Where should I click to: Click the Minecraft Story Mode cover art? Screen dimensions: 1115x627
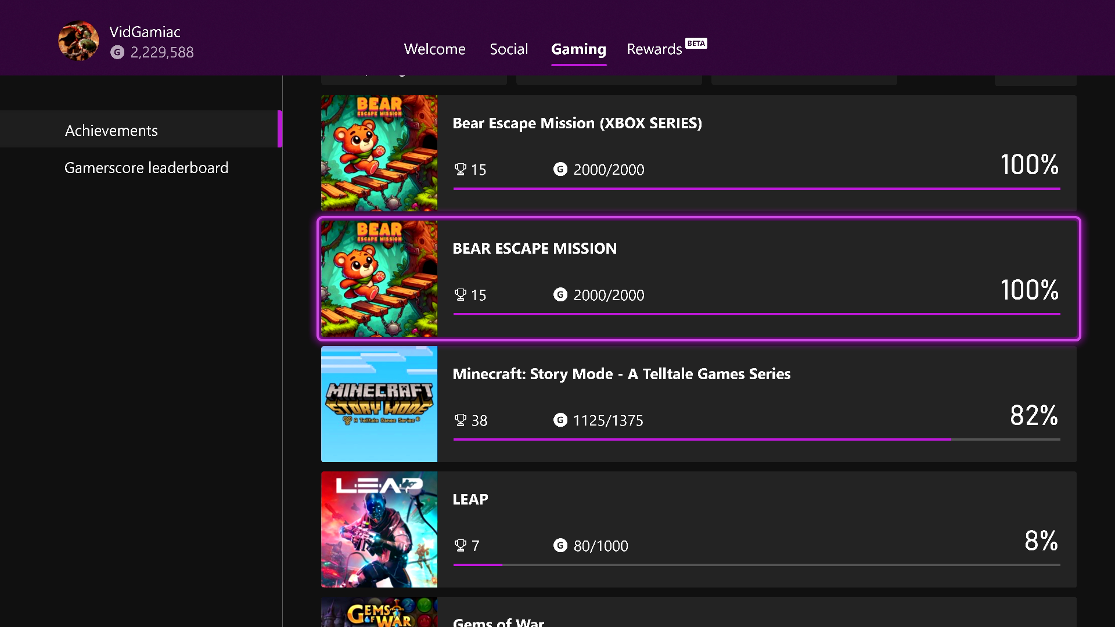point(379,404)
